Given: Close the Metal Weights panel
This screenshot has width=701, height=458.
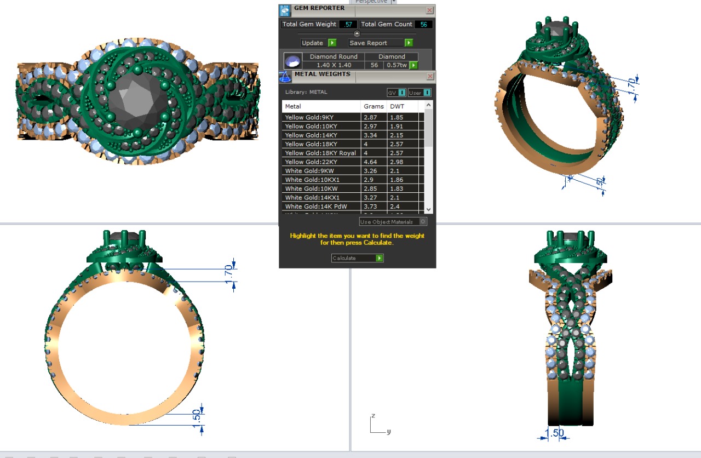Looking at the screenshot, I should tap(429, 76).
